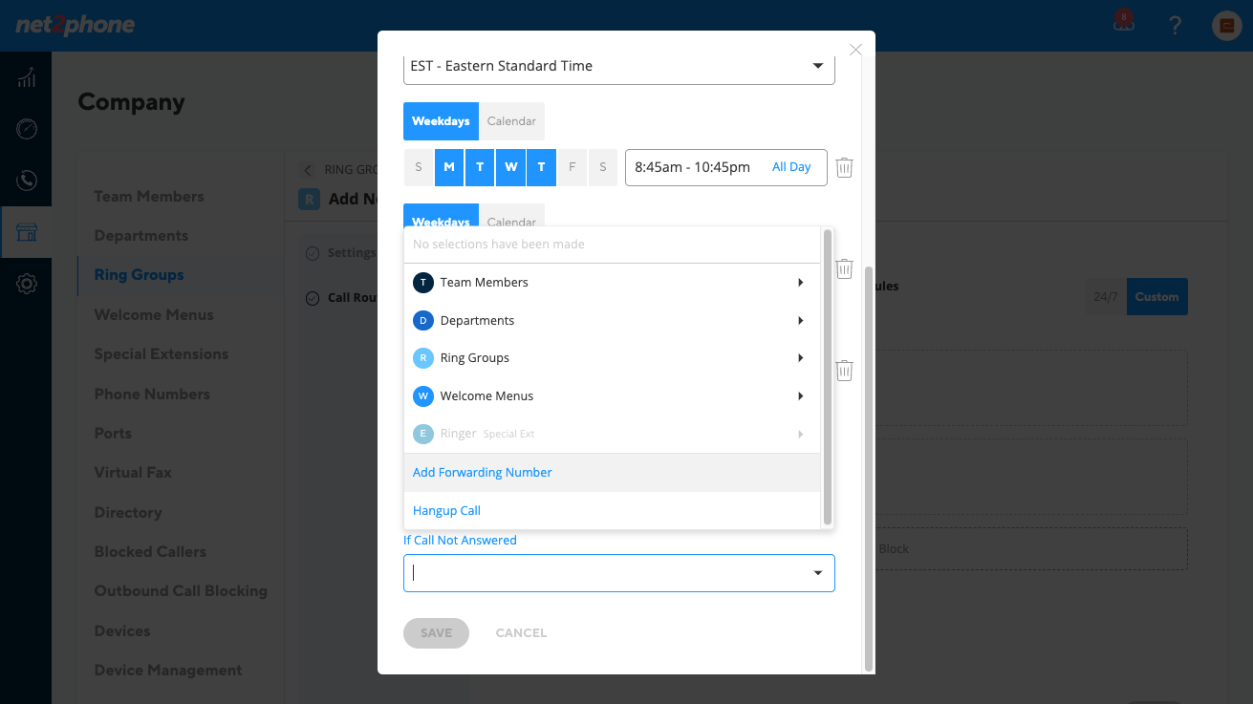The width and height of the screenshot is (1253, 704).
Task: Click the Ringer E badge icon
Action: point(422,434)
